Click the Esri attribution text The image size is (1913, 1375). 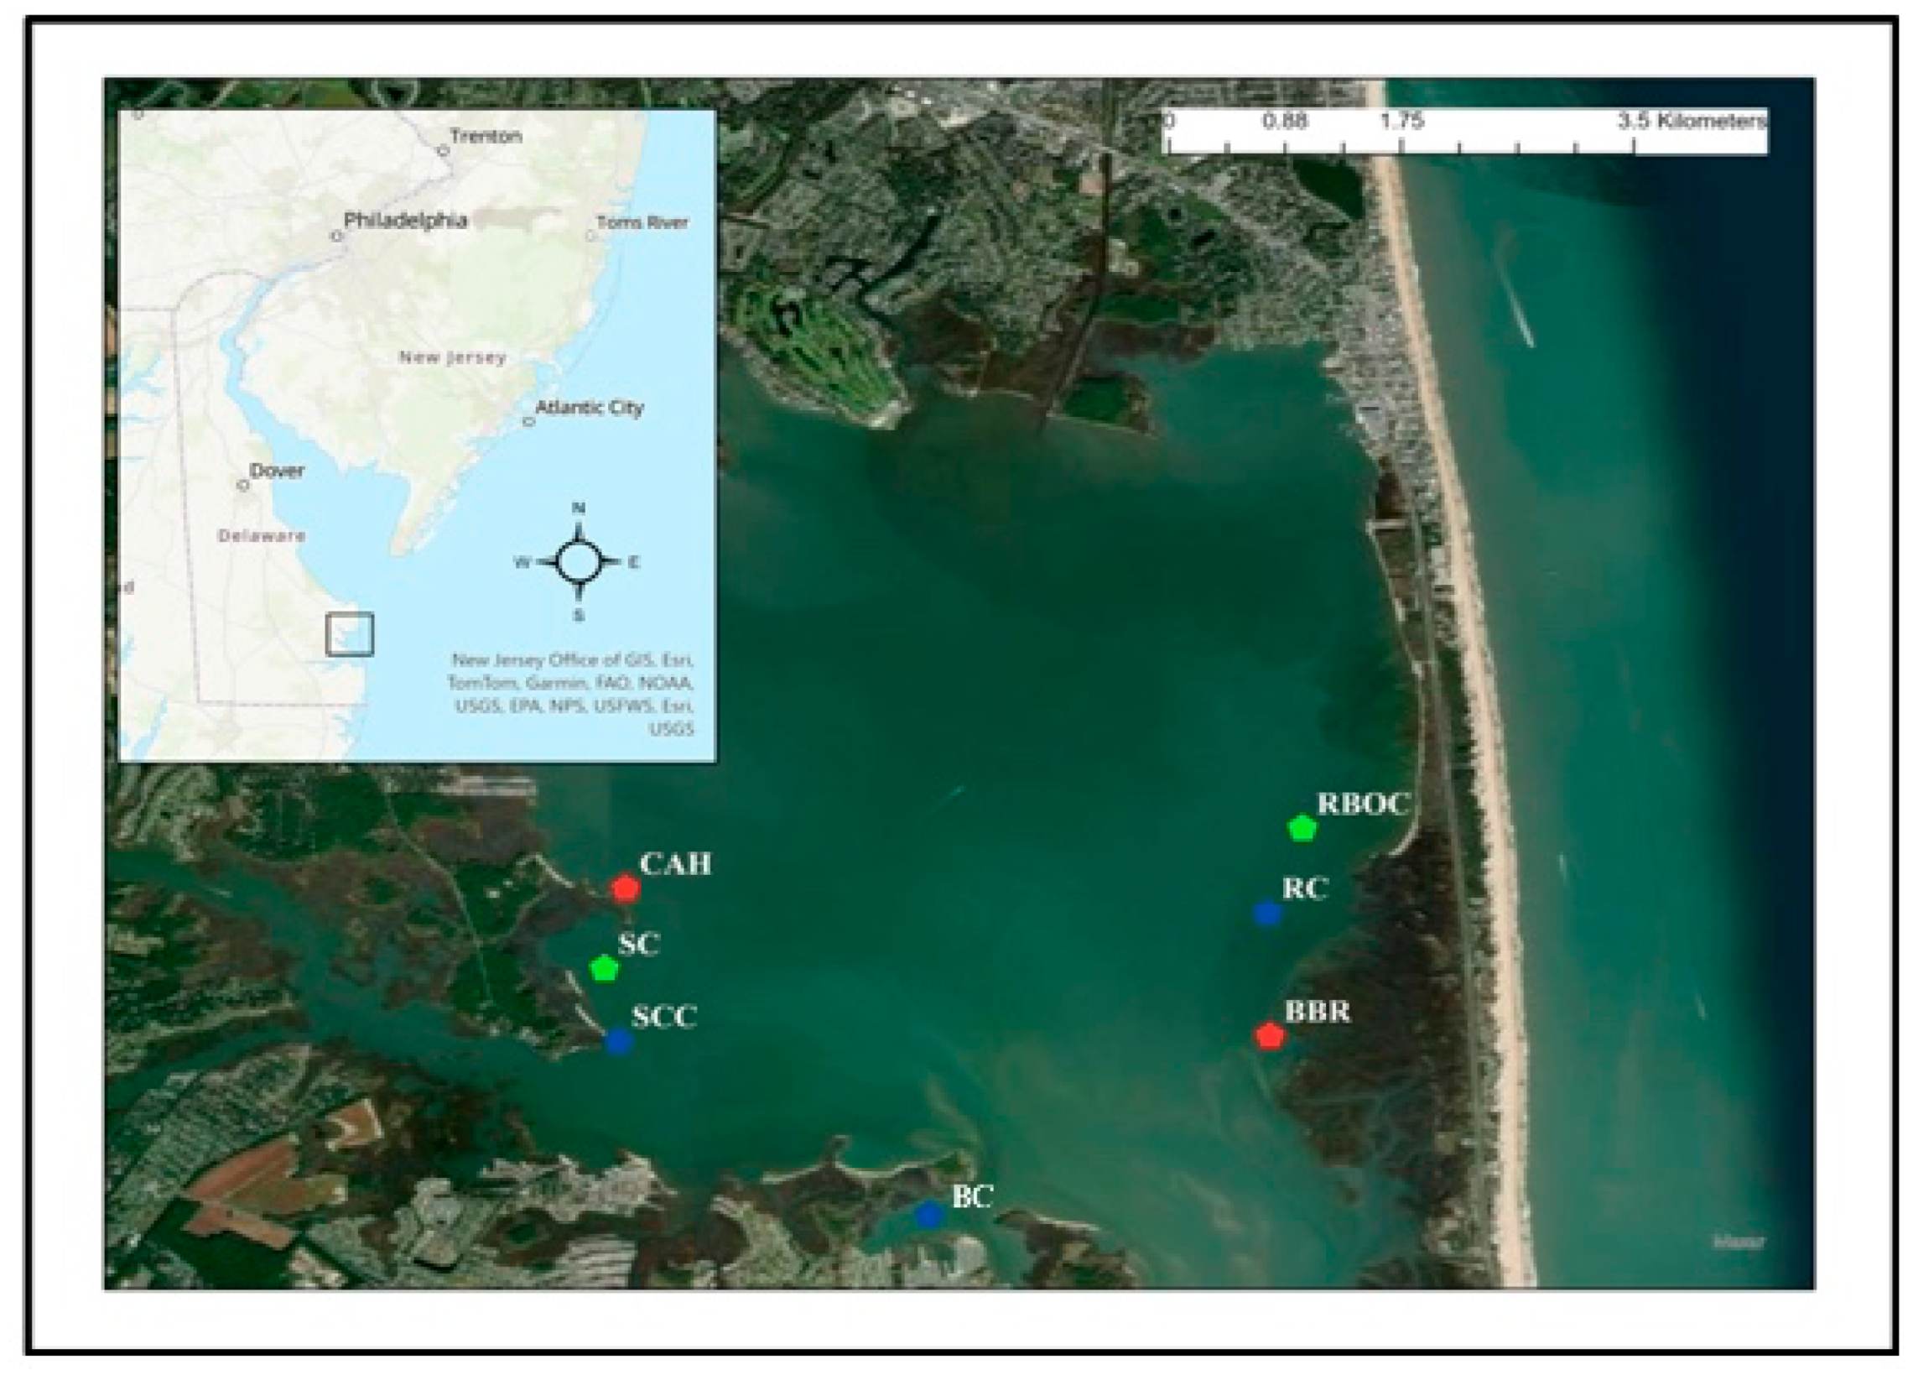coord(572,695)
